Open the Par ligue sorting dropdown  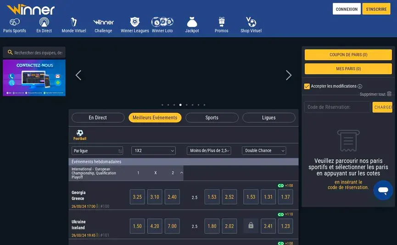tap(97, 150)
